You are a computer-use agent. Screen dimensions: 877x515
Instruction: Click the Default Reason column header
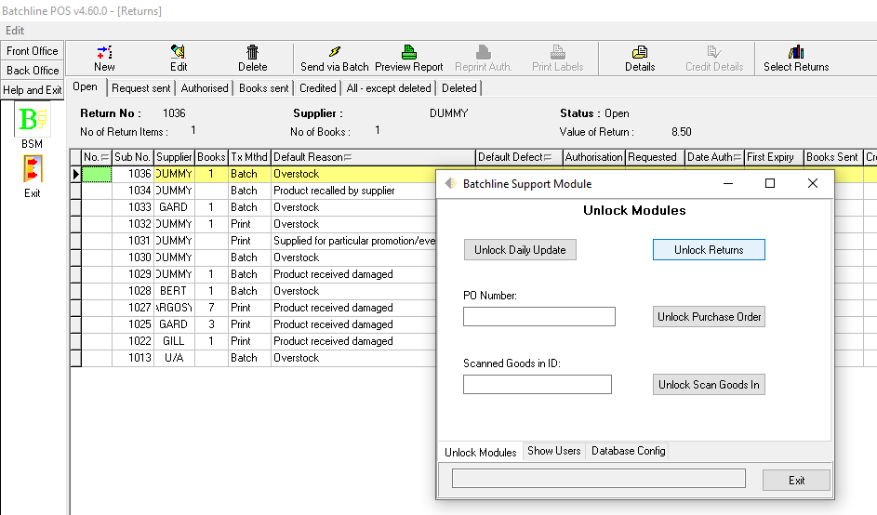pyautogui.click(x=373, y=157)
